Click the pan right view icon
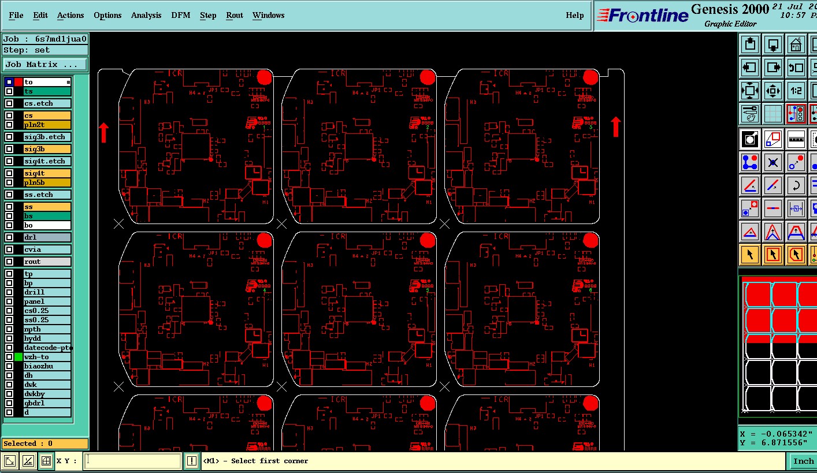The image size is (817, 473). coord(773,68)
